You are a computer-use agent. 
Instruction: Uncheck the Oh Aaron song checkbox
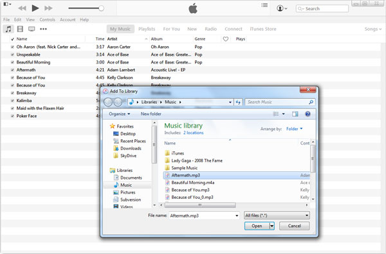pos(12,47)
